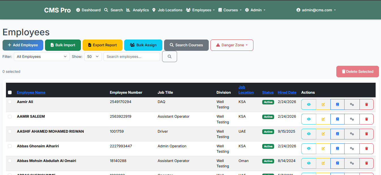View details for Aamir Ali (eye icon)
Screen dimensions: 381x175
309,104
